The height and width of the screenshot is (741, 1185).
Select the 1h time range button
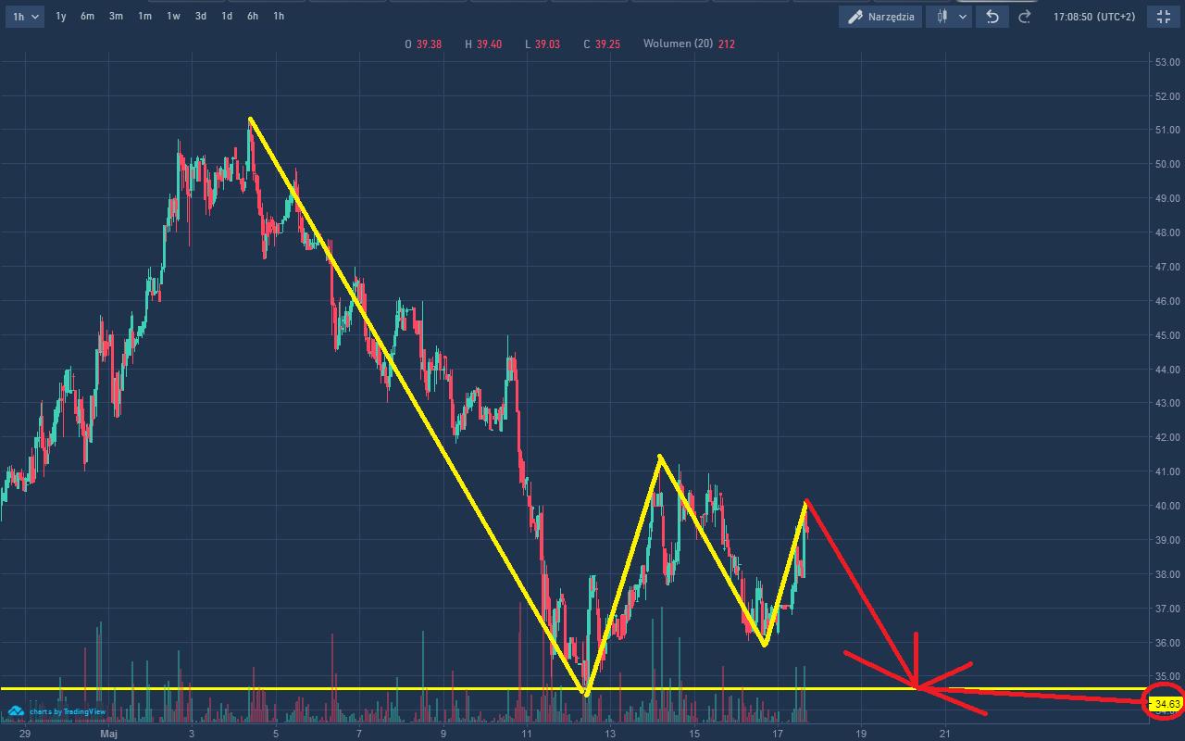click(x=278, y=16)
